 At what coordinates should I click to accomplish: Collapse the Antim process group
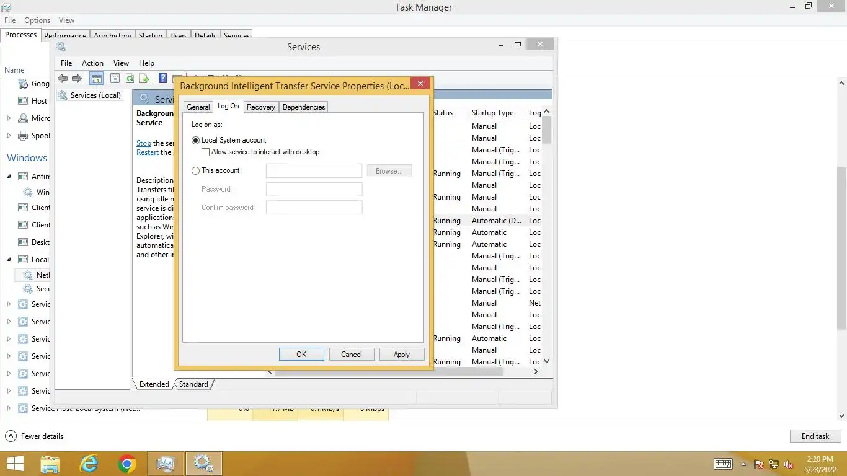(9, 177)
